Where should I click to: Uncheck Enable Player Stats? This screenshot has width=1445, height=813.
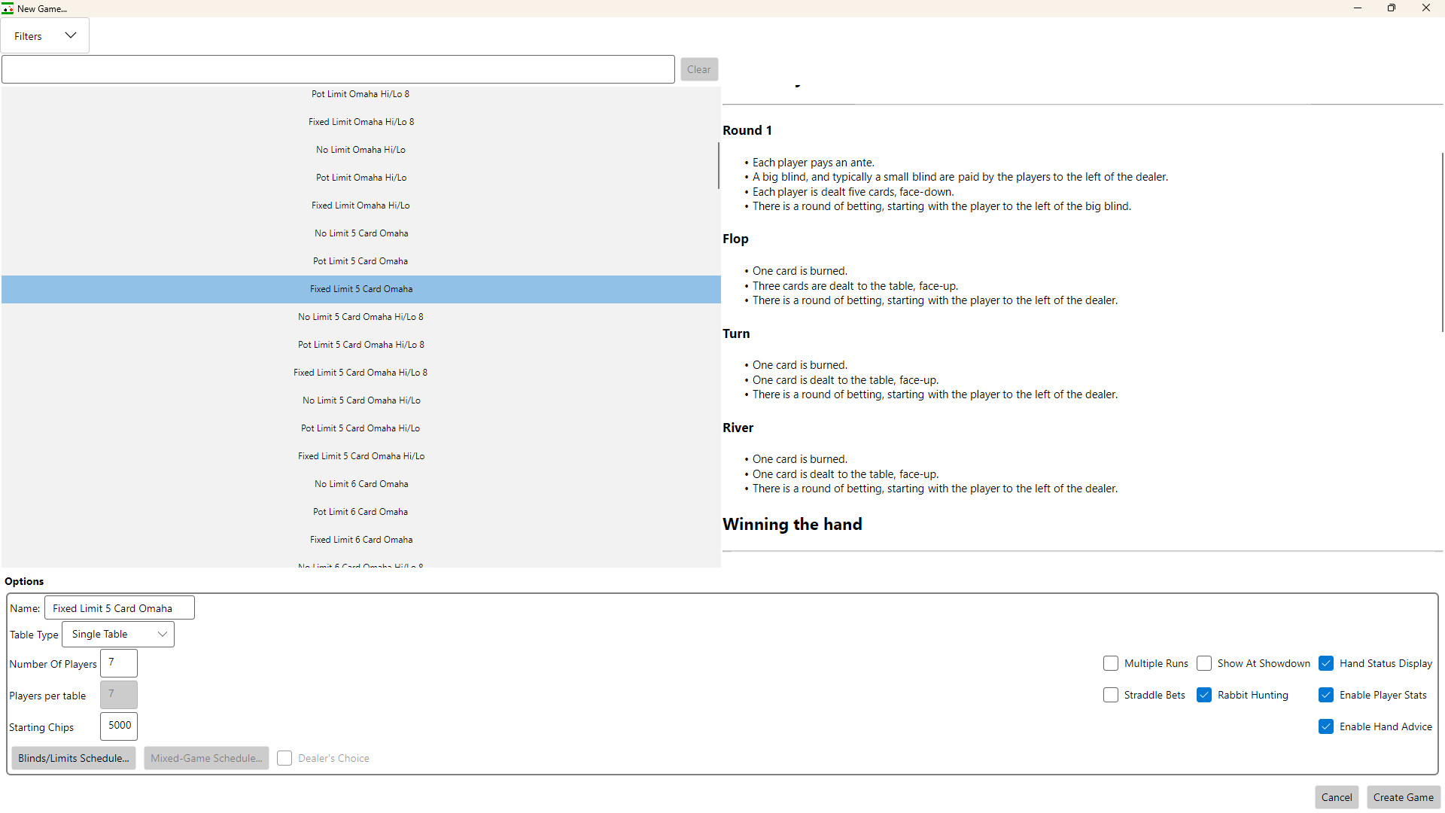pyautogui.click(x=1326, y=695)
